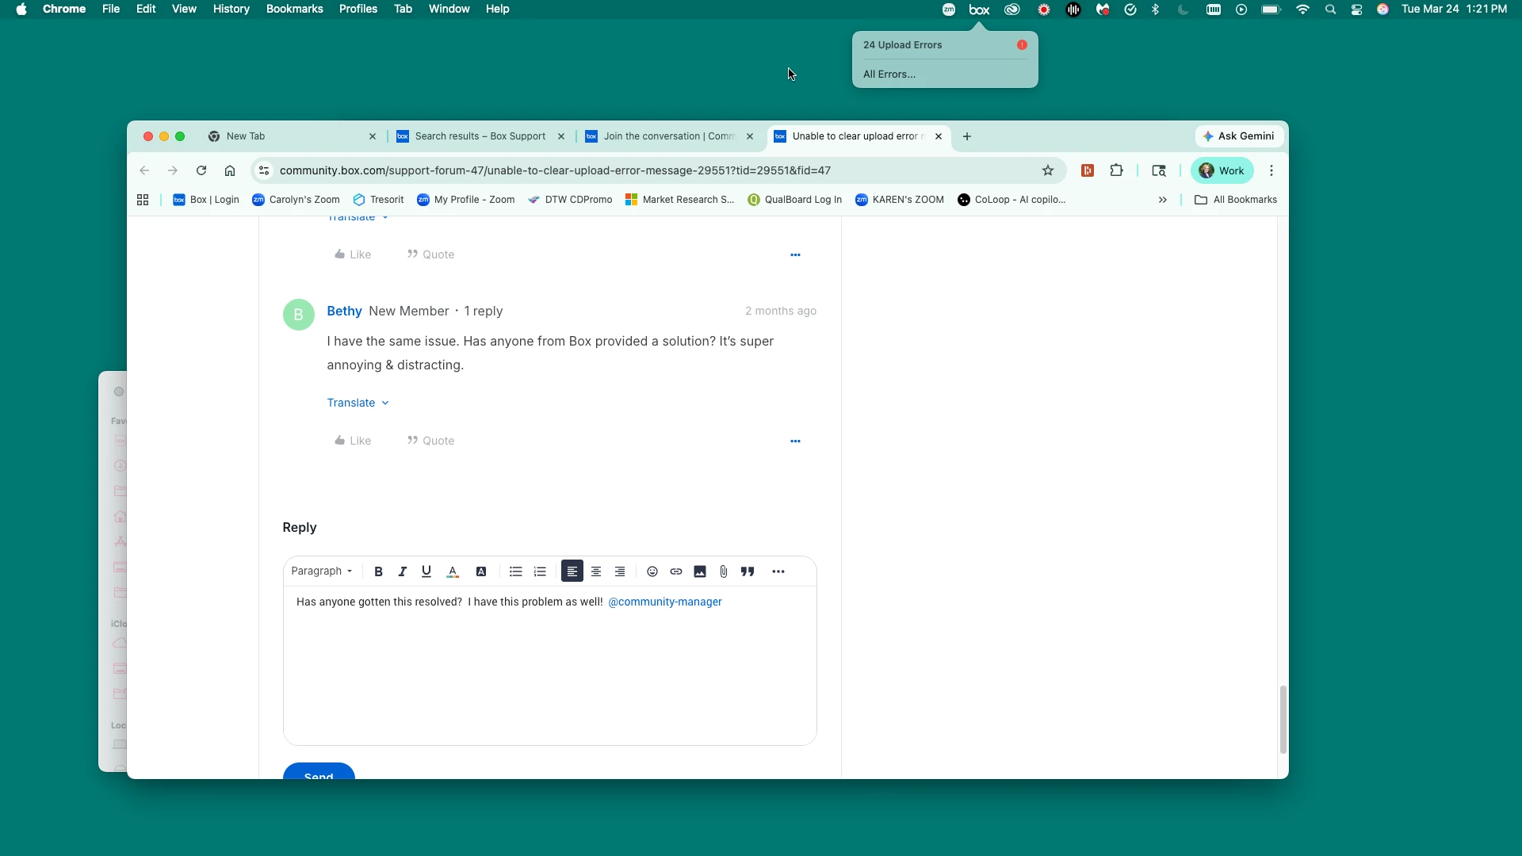Attach a file with paperclip icon

coord(724,571)
